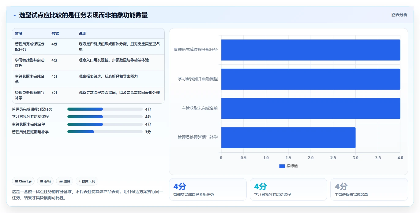
Task: Click the 3分 progress value label
Action: 148,132
